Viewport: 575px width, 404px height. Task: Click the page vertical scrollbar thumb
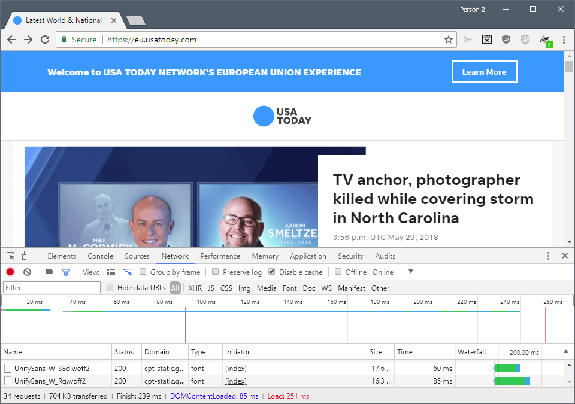pos(569,66)
